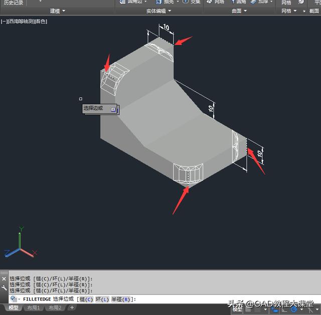This screenshot has width=321, height=315.
Task: Add a new layout with plus tab
Action: coord(72,307)
